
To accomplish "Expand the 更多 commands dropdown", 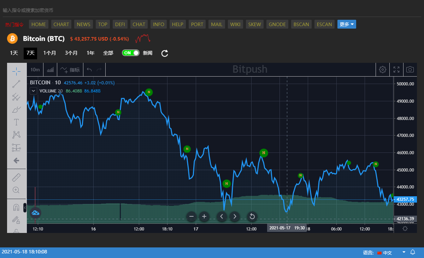I will point(347,24).
